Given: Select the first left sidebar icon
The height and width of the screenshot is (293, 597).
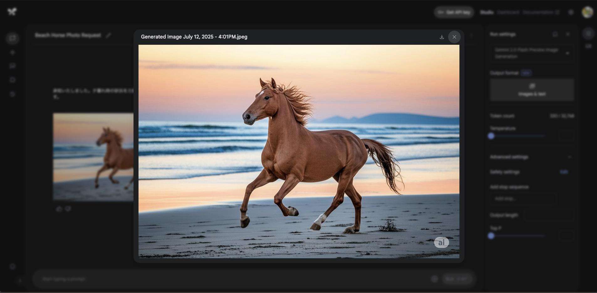Looking at the screenshot, I should point(13,38).
